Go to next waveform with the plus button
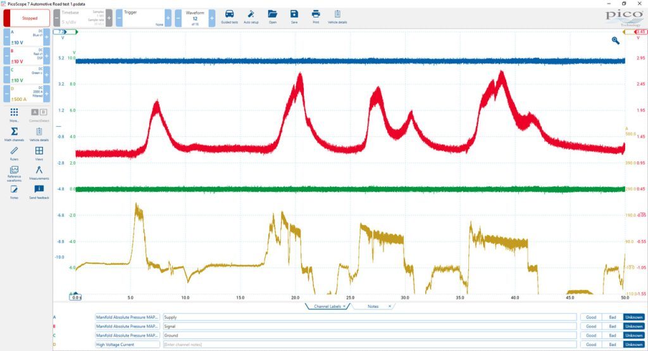This screenshot has width=648, height=351. (x=211, y=18)
